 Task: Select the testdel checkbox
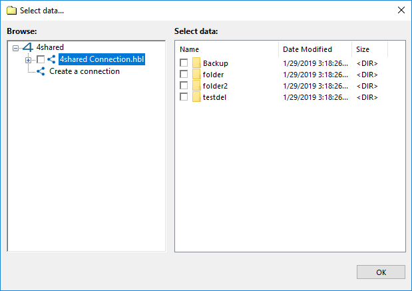184,97
